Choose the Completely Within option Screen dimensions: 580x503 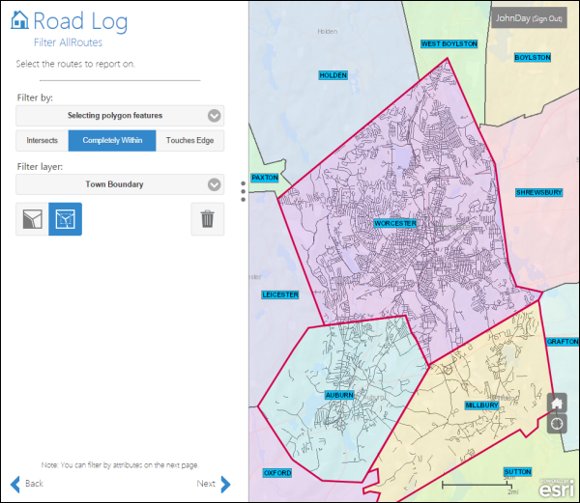pos(112,141)
